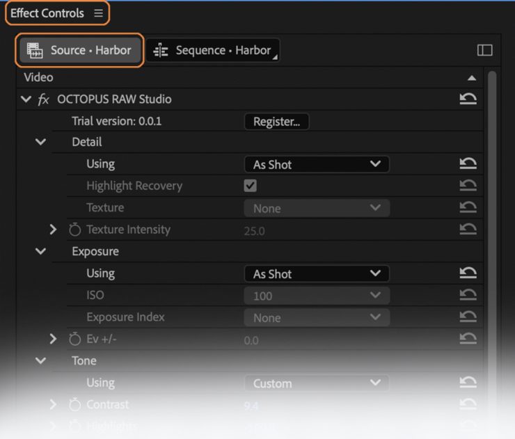Click the Trial version: 0.0.1 text
This screenshot has width=515, height=439.
117,121
